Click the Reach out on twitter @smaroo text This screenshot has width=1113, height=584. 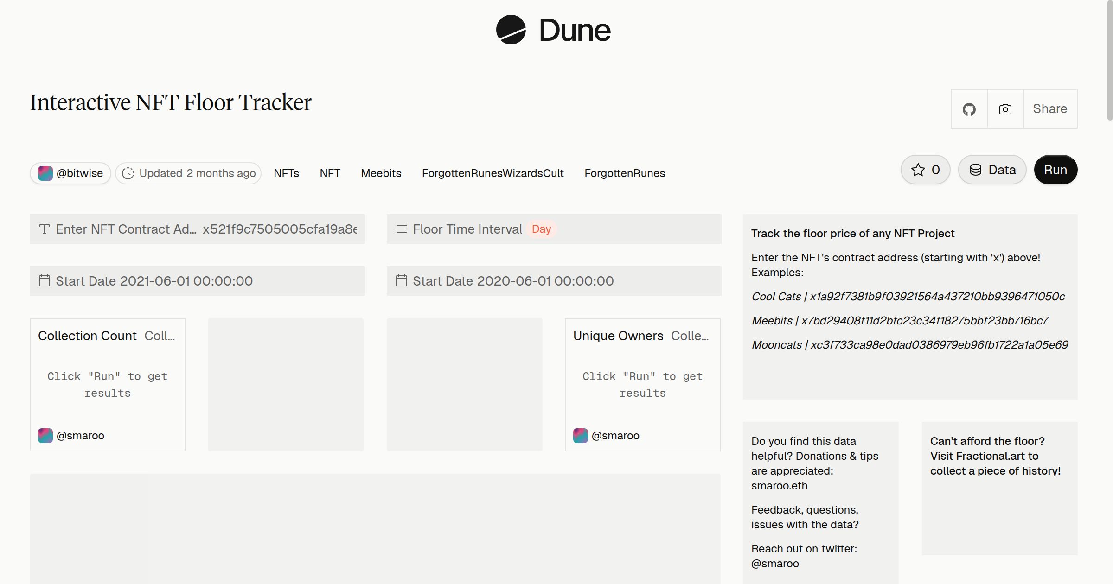click(804, 556)
